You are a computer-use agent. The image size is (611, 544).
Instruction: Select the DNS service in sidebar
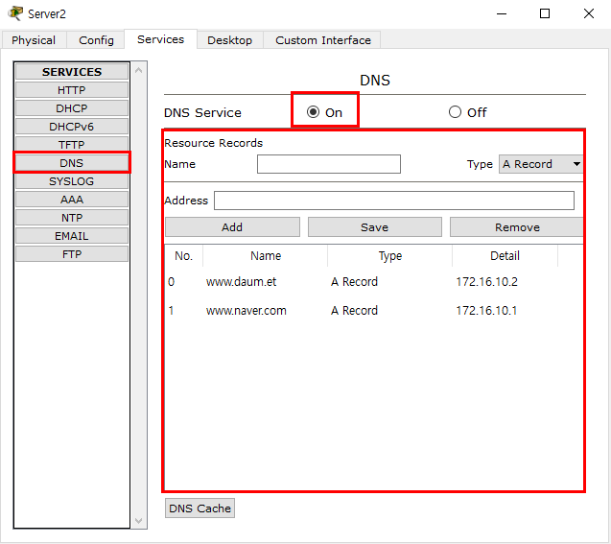click(x=72, y=163)
